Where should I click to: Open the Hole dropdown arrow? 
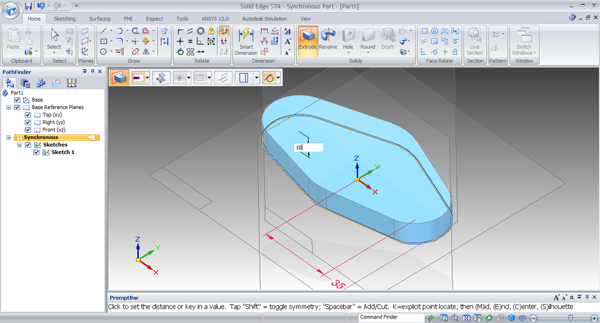coord(348,52)
